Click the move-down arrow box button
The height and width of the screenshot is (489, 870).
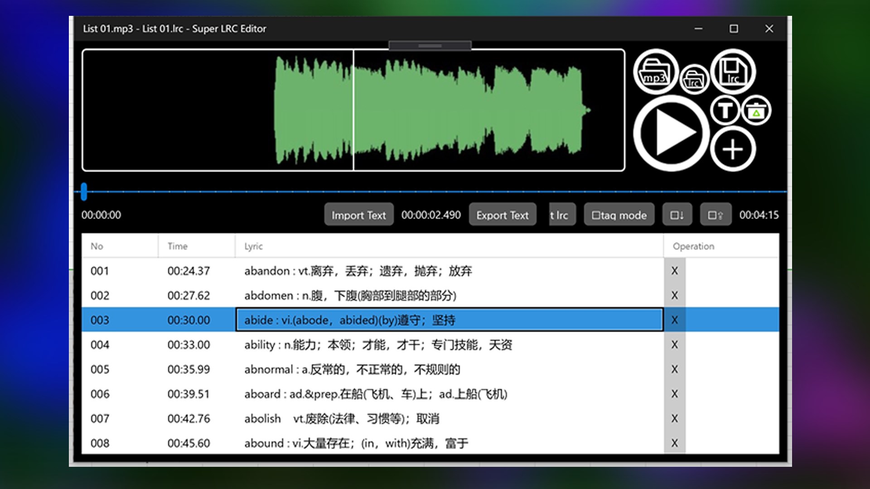pyautogui.click(x=677, y=215)
